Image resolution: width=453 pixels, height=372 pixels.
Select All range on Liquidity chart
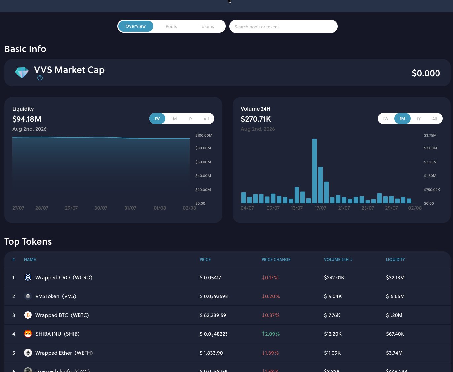click(x=206, y=119)
